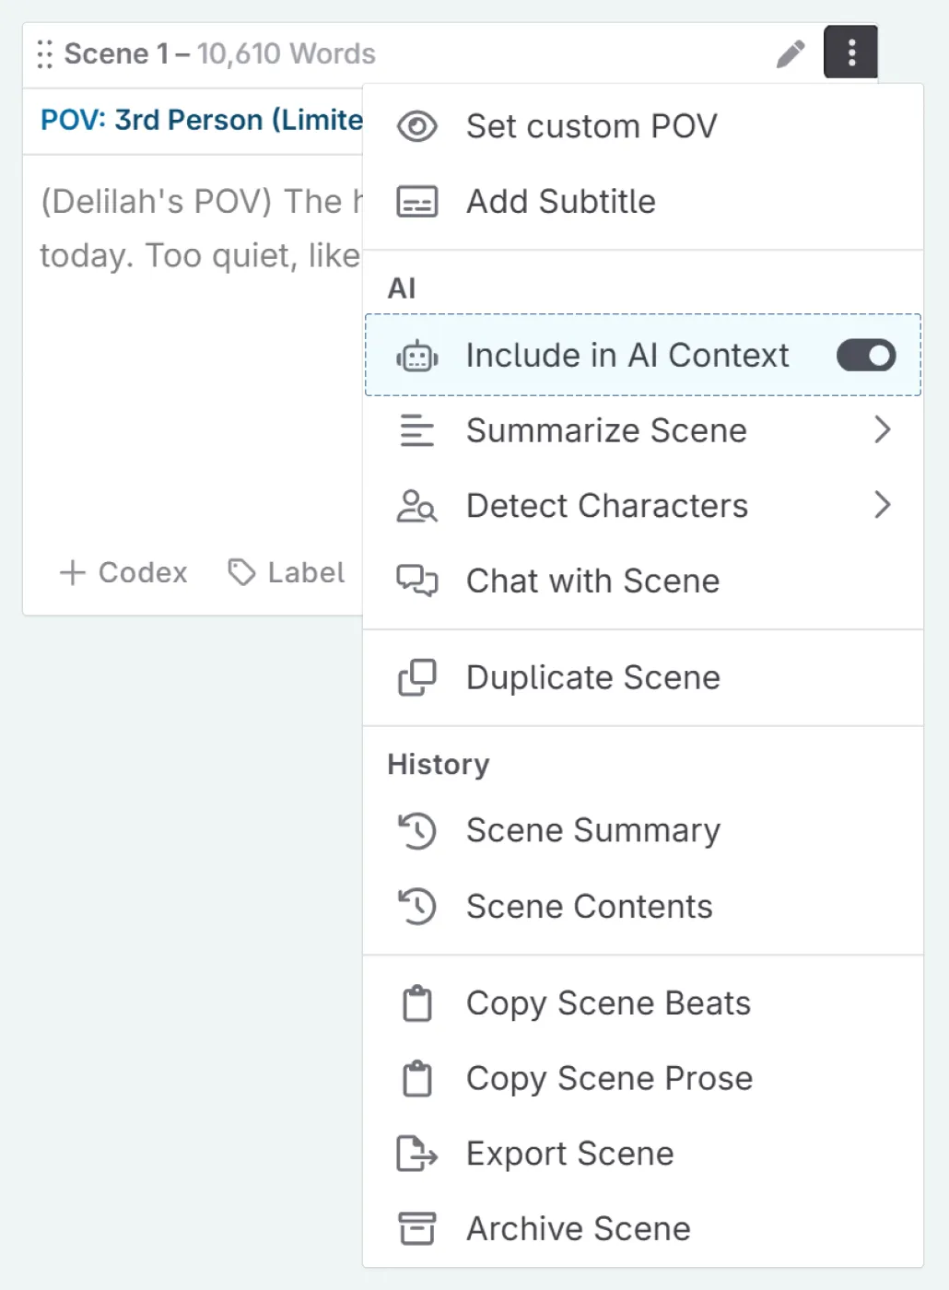Image resolution: width=949 pixels, height=1290 pixels.
Task: Toggle the Include in AI Context switch
Action: (865, 356)
